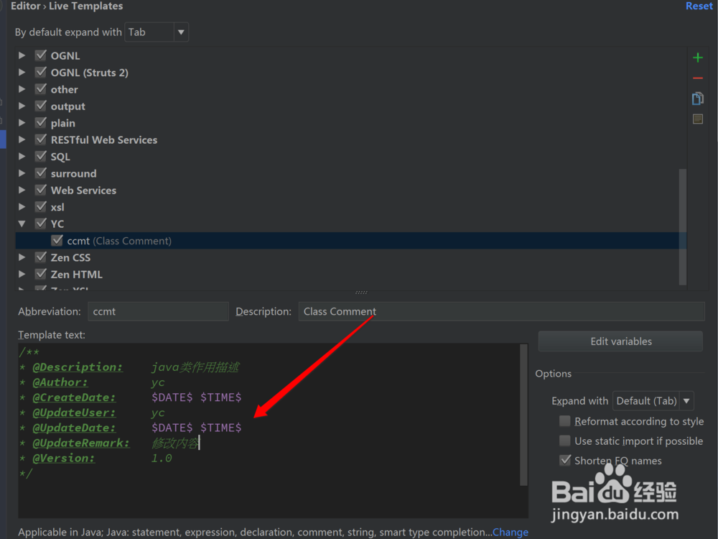Toggle the SQL group checkbox

click(41, 156)
